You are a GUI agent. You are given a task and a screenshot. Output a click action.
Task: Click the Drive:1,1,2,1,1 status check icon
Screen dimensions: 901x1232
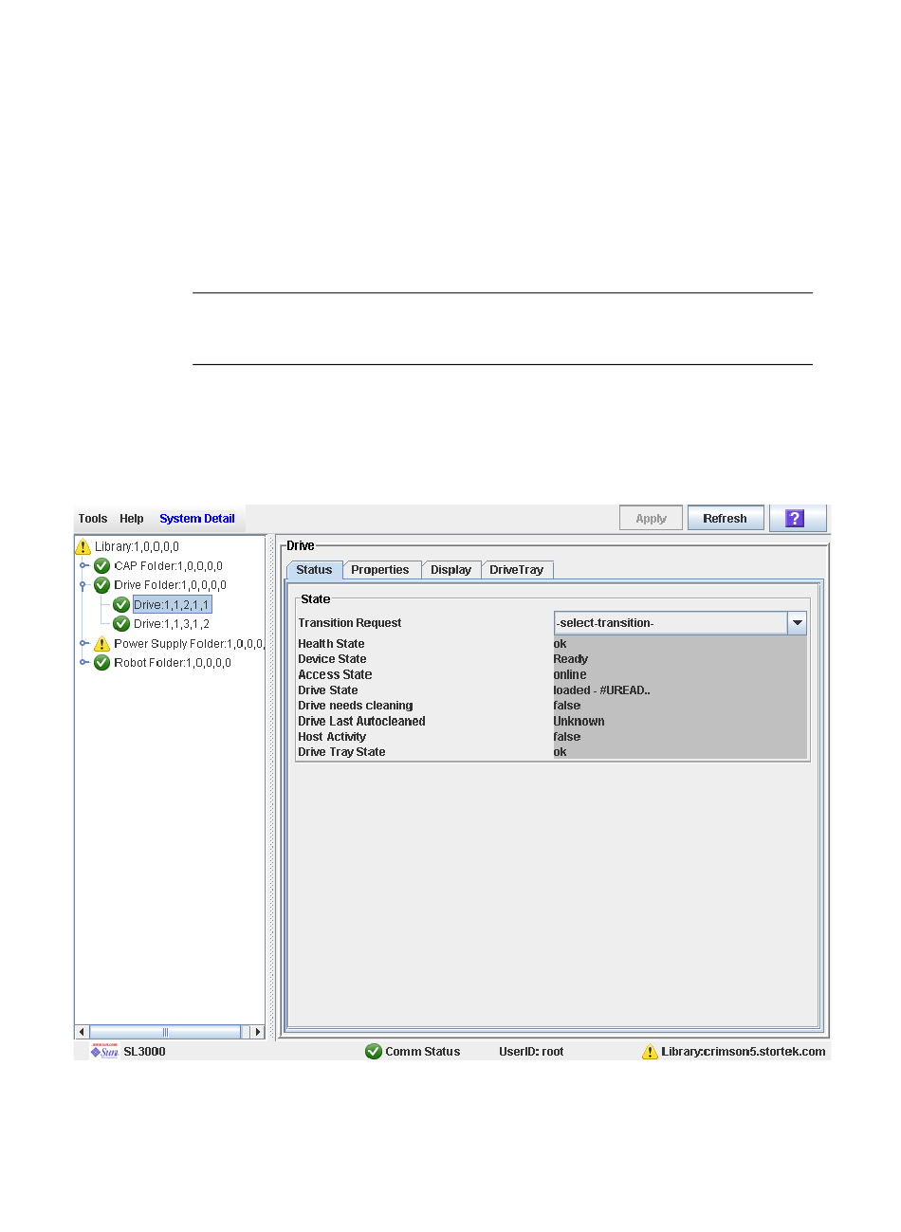121,605
